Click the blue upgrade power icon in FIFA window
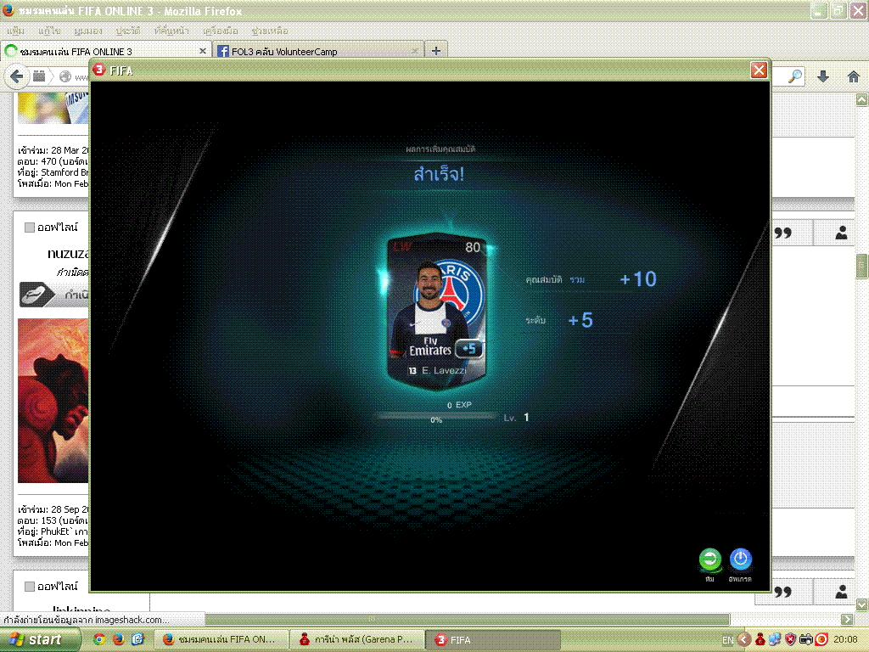Viewport: 869px width, 652px height. click(740, 559)
